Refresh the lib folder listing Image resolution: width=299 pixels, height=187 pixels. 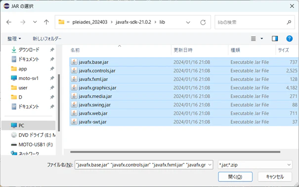[x=203, y=23]
